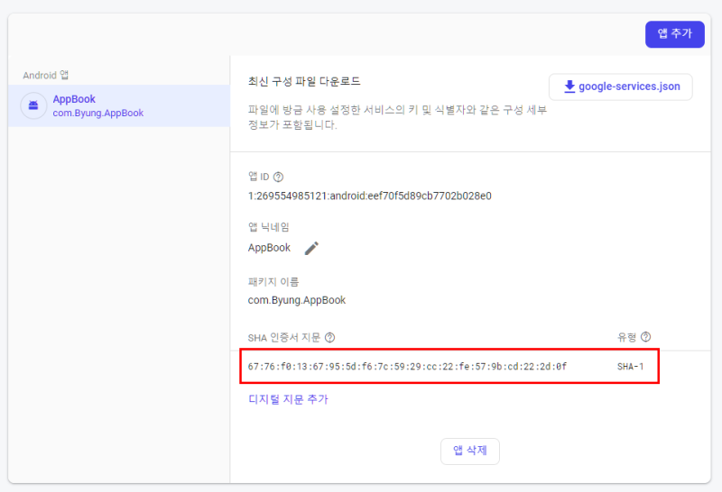
Task: Click the 앱 추가 button
Action: coord(674,34)
